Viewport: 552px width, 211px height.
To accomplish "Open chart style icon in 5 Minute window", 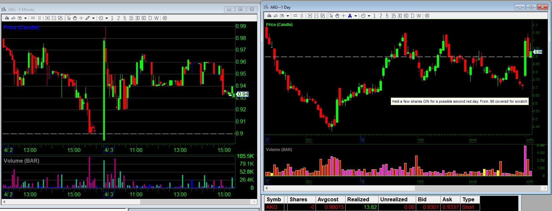I will click(x=7, y=18).
